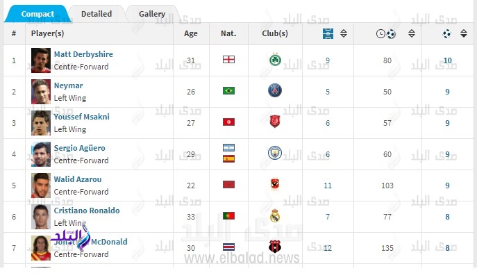Open Cristiano Ronaldo's player profile link

[87, 211]
